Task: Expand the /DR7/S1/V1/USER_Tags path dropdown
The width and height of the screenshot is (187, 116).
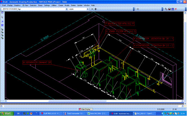Action: pyautogui.click(x=67, y=9)
